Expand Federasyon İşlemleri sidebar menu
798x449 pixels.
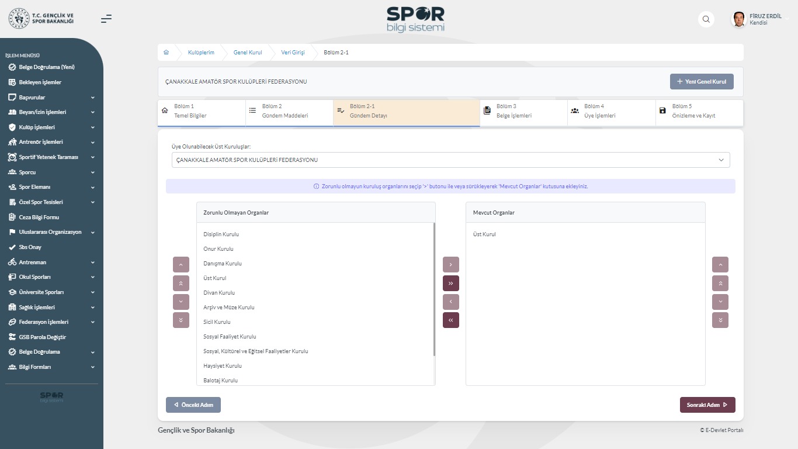pyautogui.click(x=51, y=322)
